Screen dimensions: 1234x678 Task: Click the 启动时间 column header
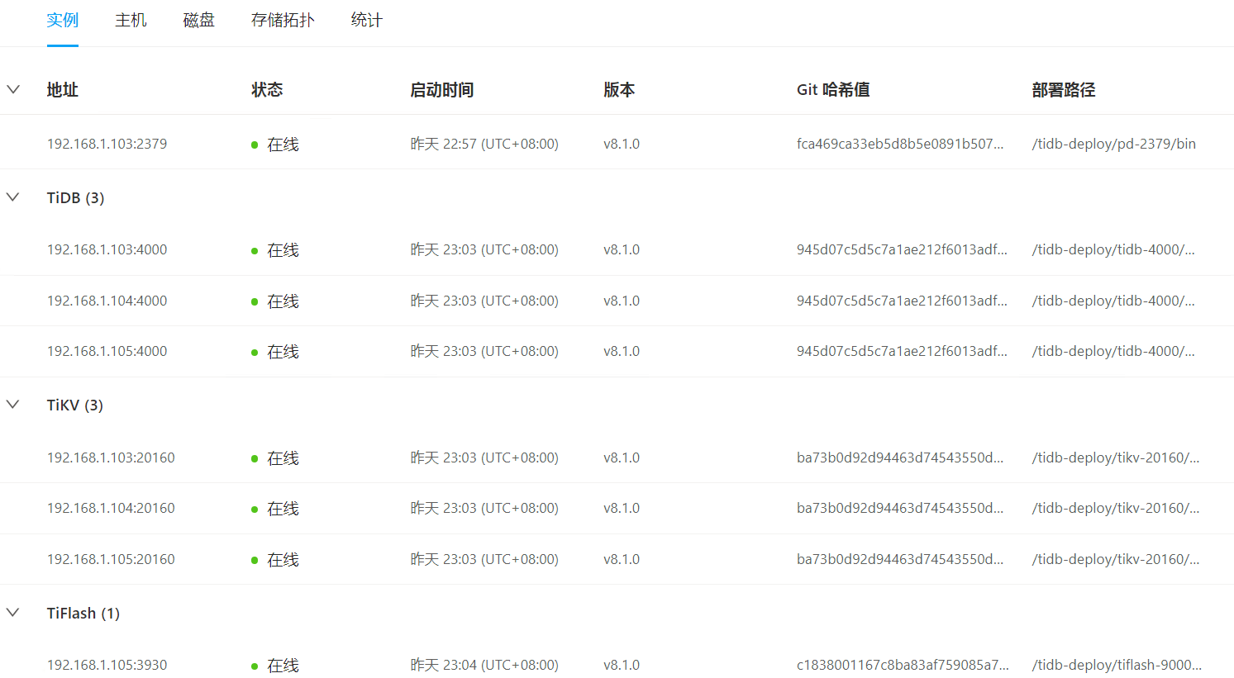442,90
